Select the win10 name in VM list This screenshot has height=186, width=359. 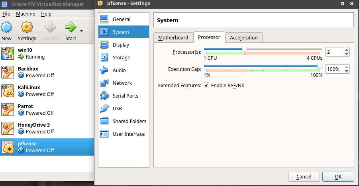click(25, 50)
